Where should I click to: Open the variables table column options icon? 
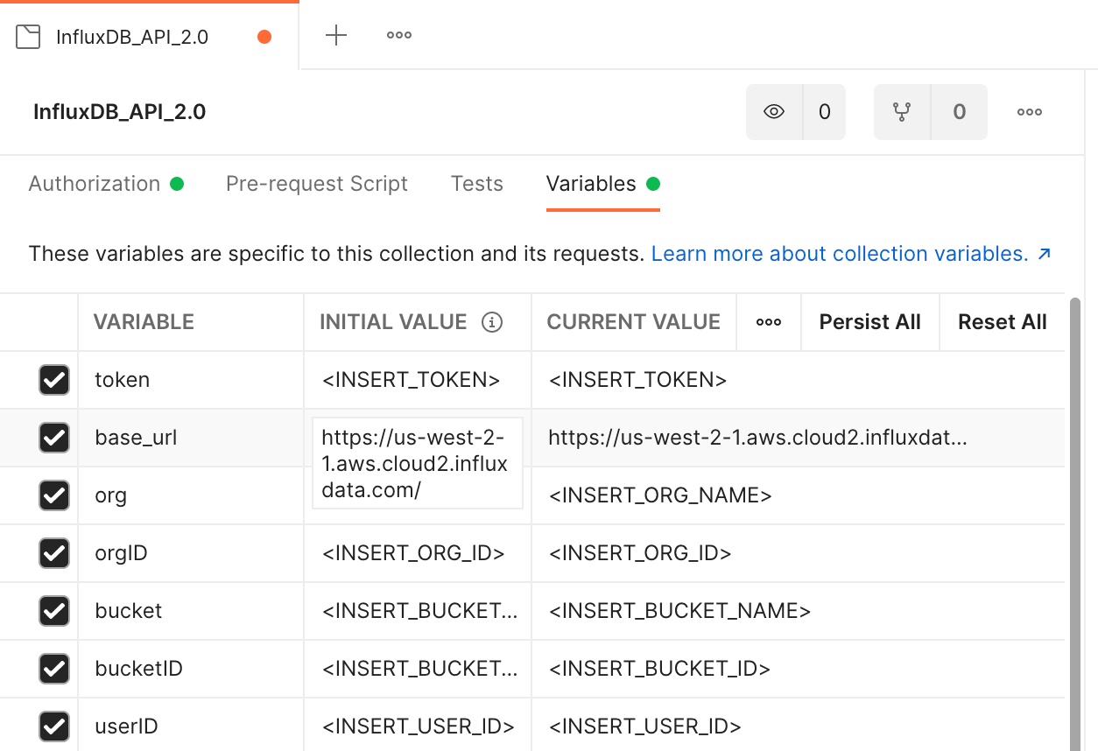tap(768, 322)
